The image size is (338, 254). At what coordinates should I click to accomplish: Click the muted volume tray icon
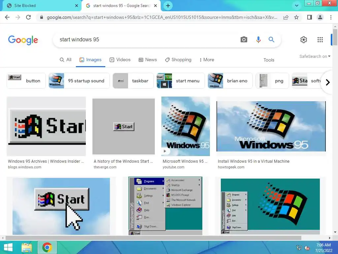307,248
